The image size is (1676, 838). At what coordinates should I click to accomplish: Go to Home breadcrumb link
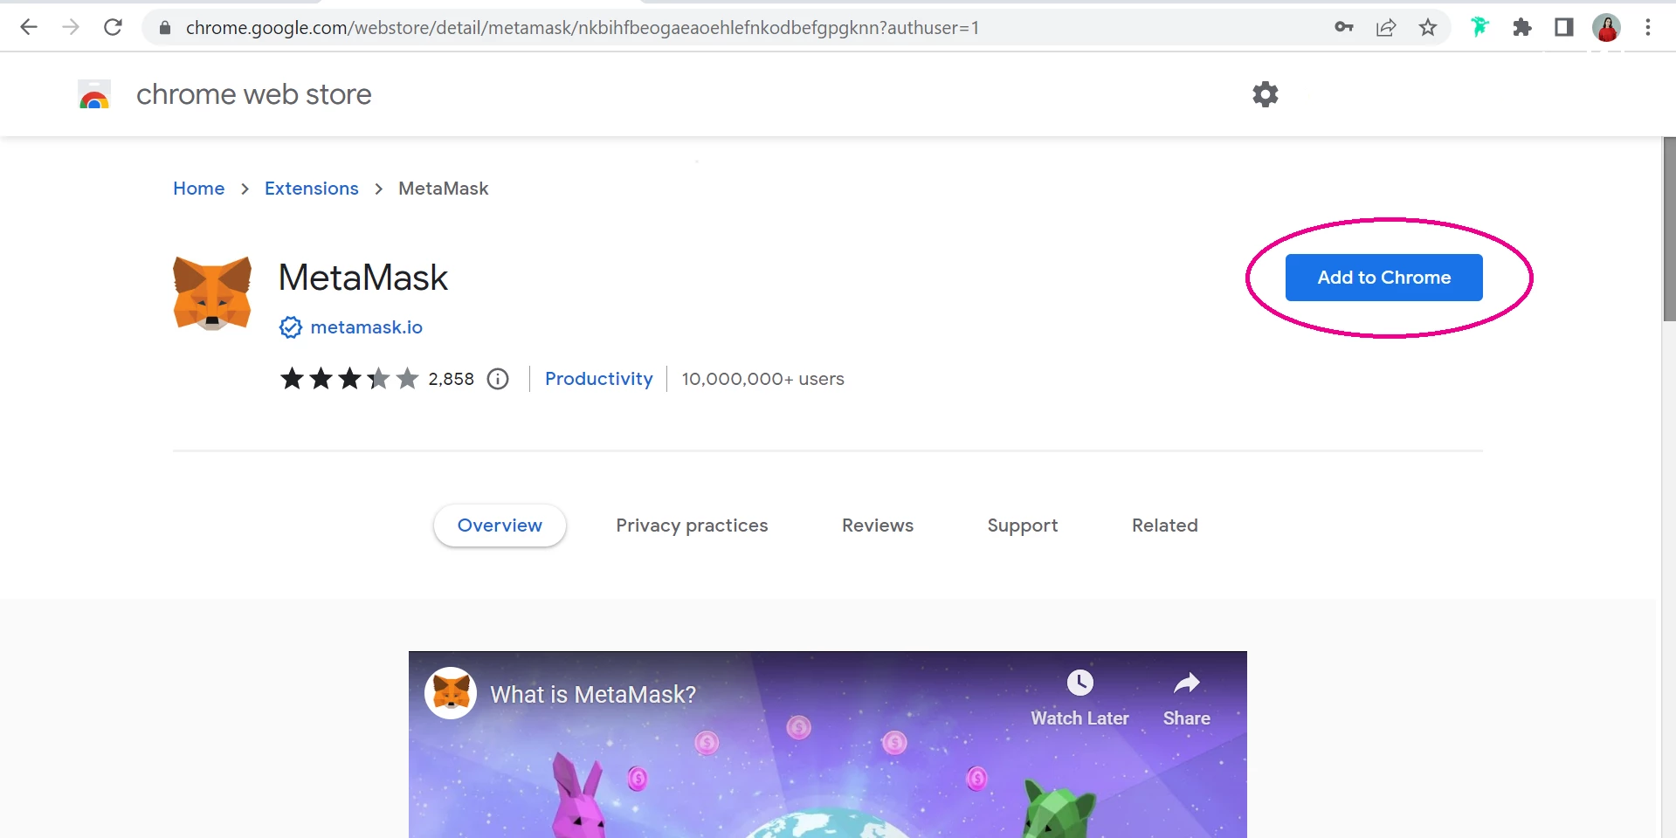[x=199, y=189]
